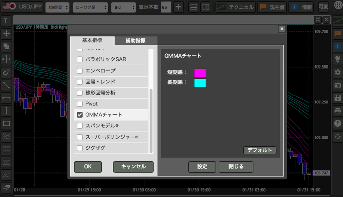The height and width of the screenshot is (197, 343).
Task: Click the indicator list scrollbar thumb
Action: [151, 121]
